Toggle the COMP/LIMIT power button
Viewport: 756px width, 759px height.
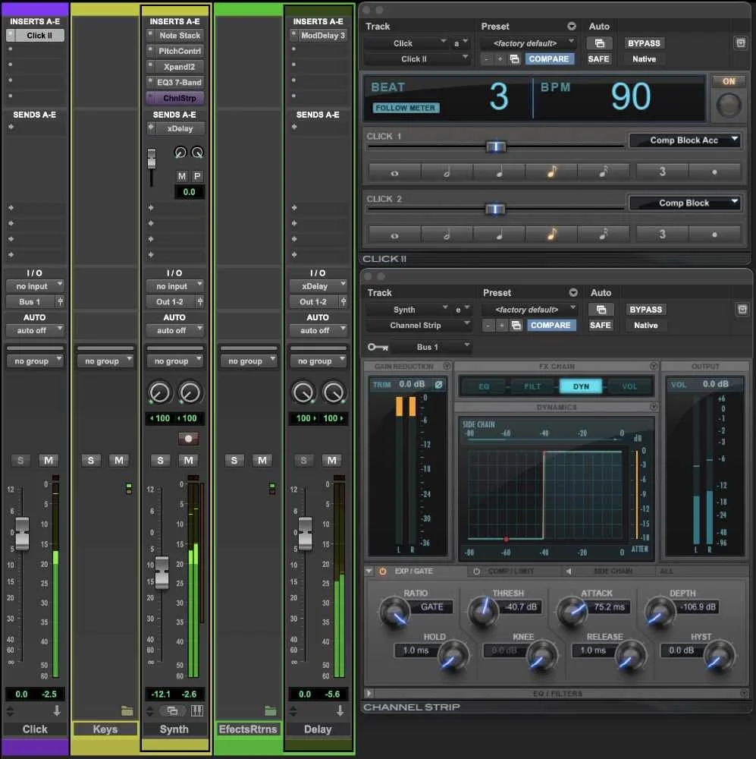(476, 572)
